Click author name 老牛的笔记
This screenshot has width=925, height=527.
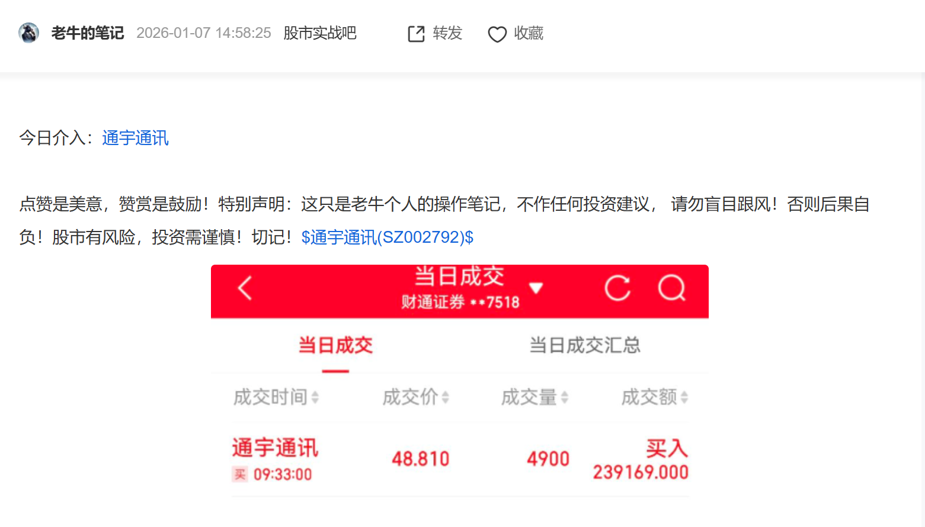tap(88, 33)
